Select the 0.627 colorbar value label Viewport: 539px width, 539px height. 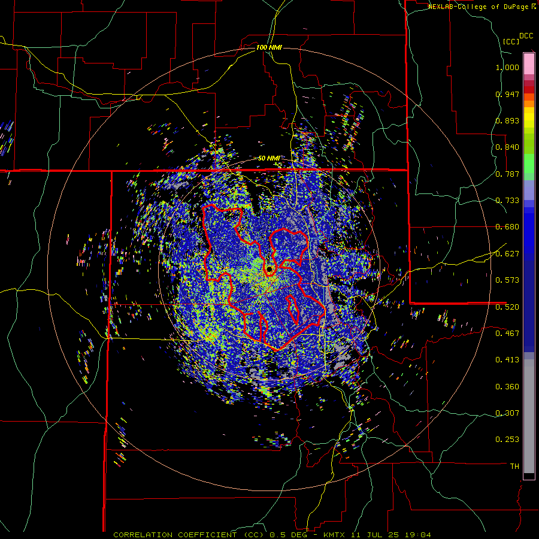(x=507, y=254)
